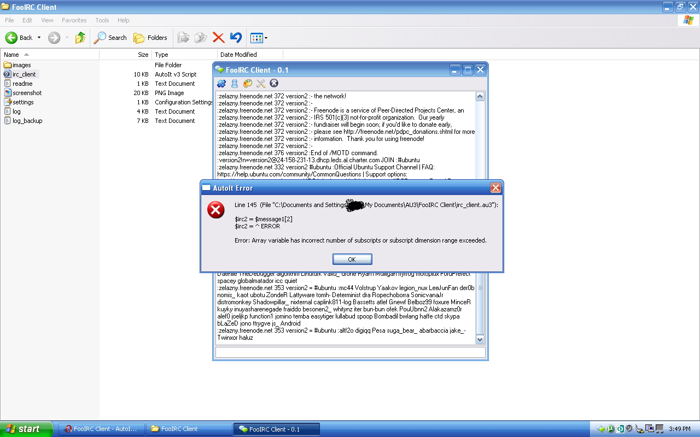Viewport: 700px width, 437px height.
Task: Click OK in AutoIt Error dialog
Action: coord(352,259)
